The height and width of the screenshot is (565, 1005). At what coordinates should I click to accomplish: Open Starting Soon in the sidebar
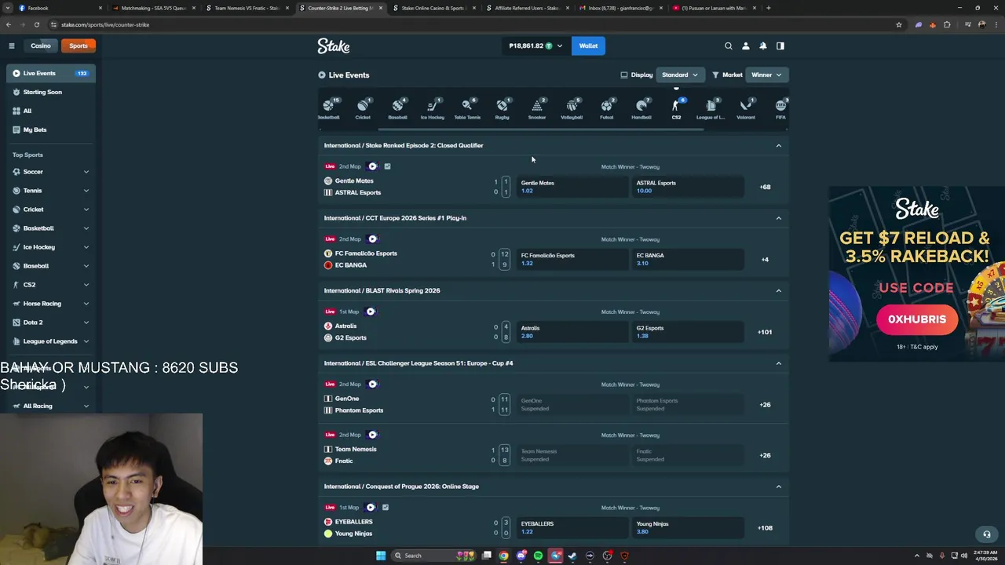click(x=51, y=92)
